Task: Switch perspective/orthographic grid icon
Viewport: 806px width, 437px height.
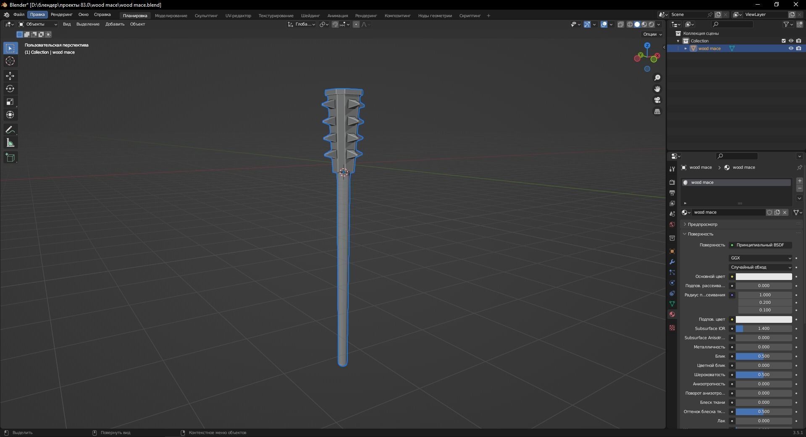Action: [657, 111]
